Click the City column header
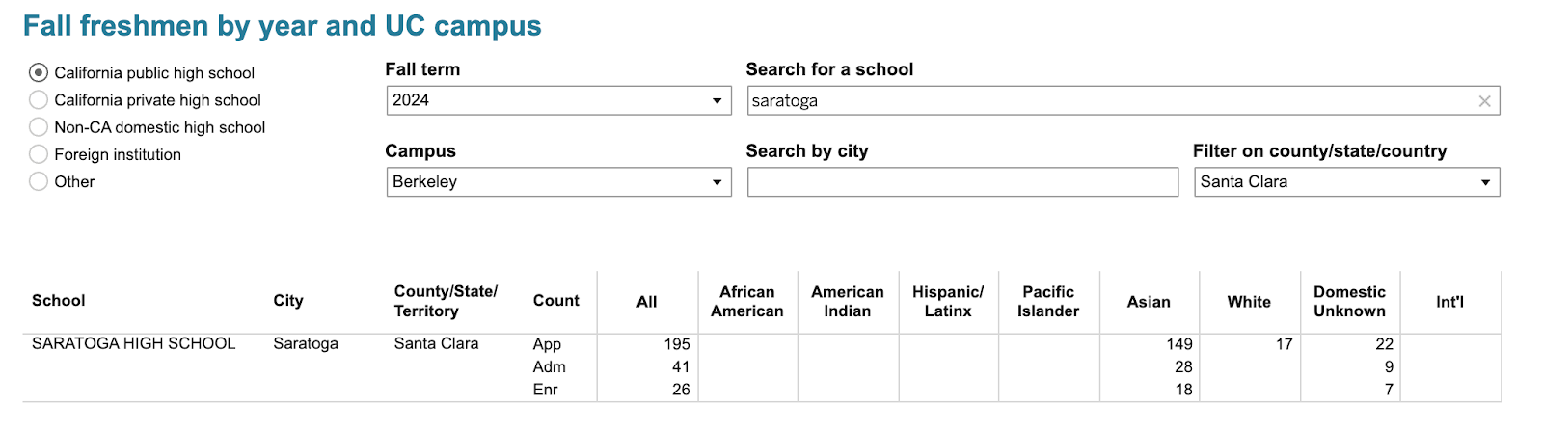Viewport: 1543px width, 432px height. tap(288, 301)
